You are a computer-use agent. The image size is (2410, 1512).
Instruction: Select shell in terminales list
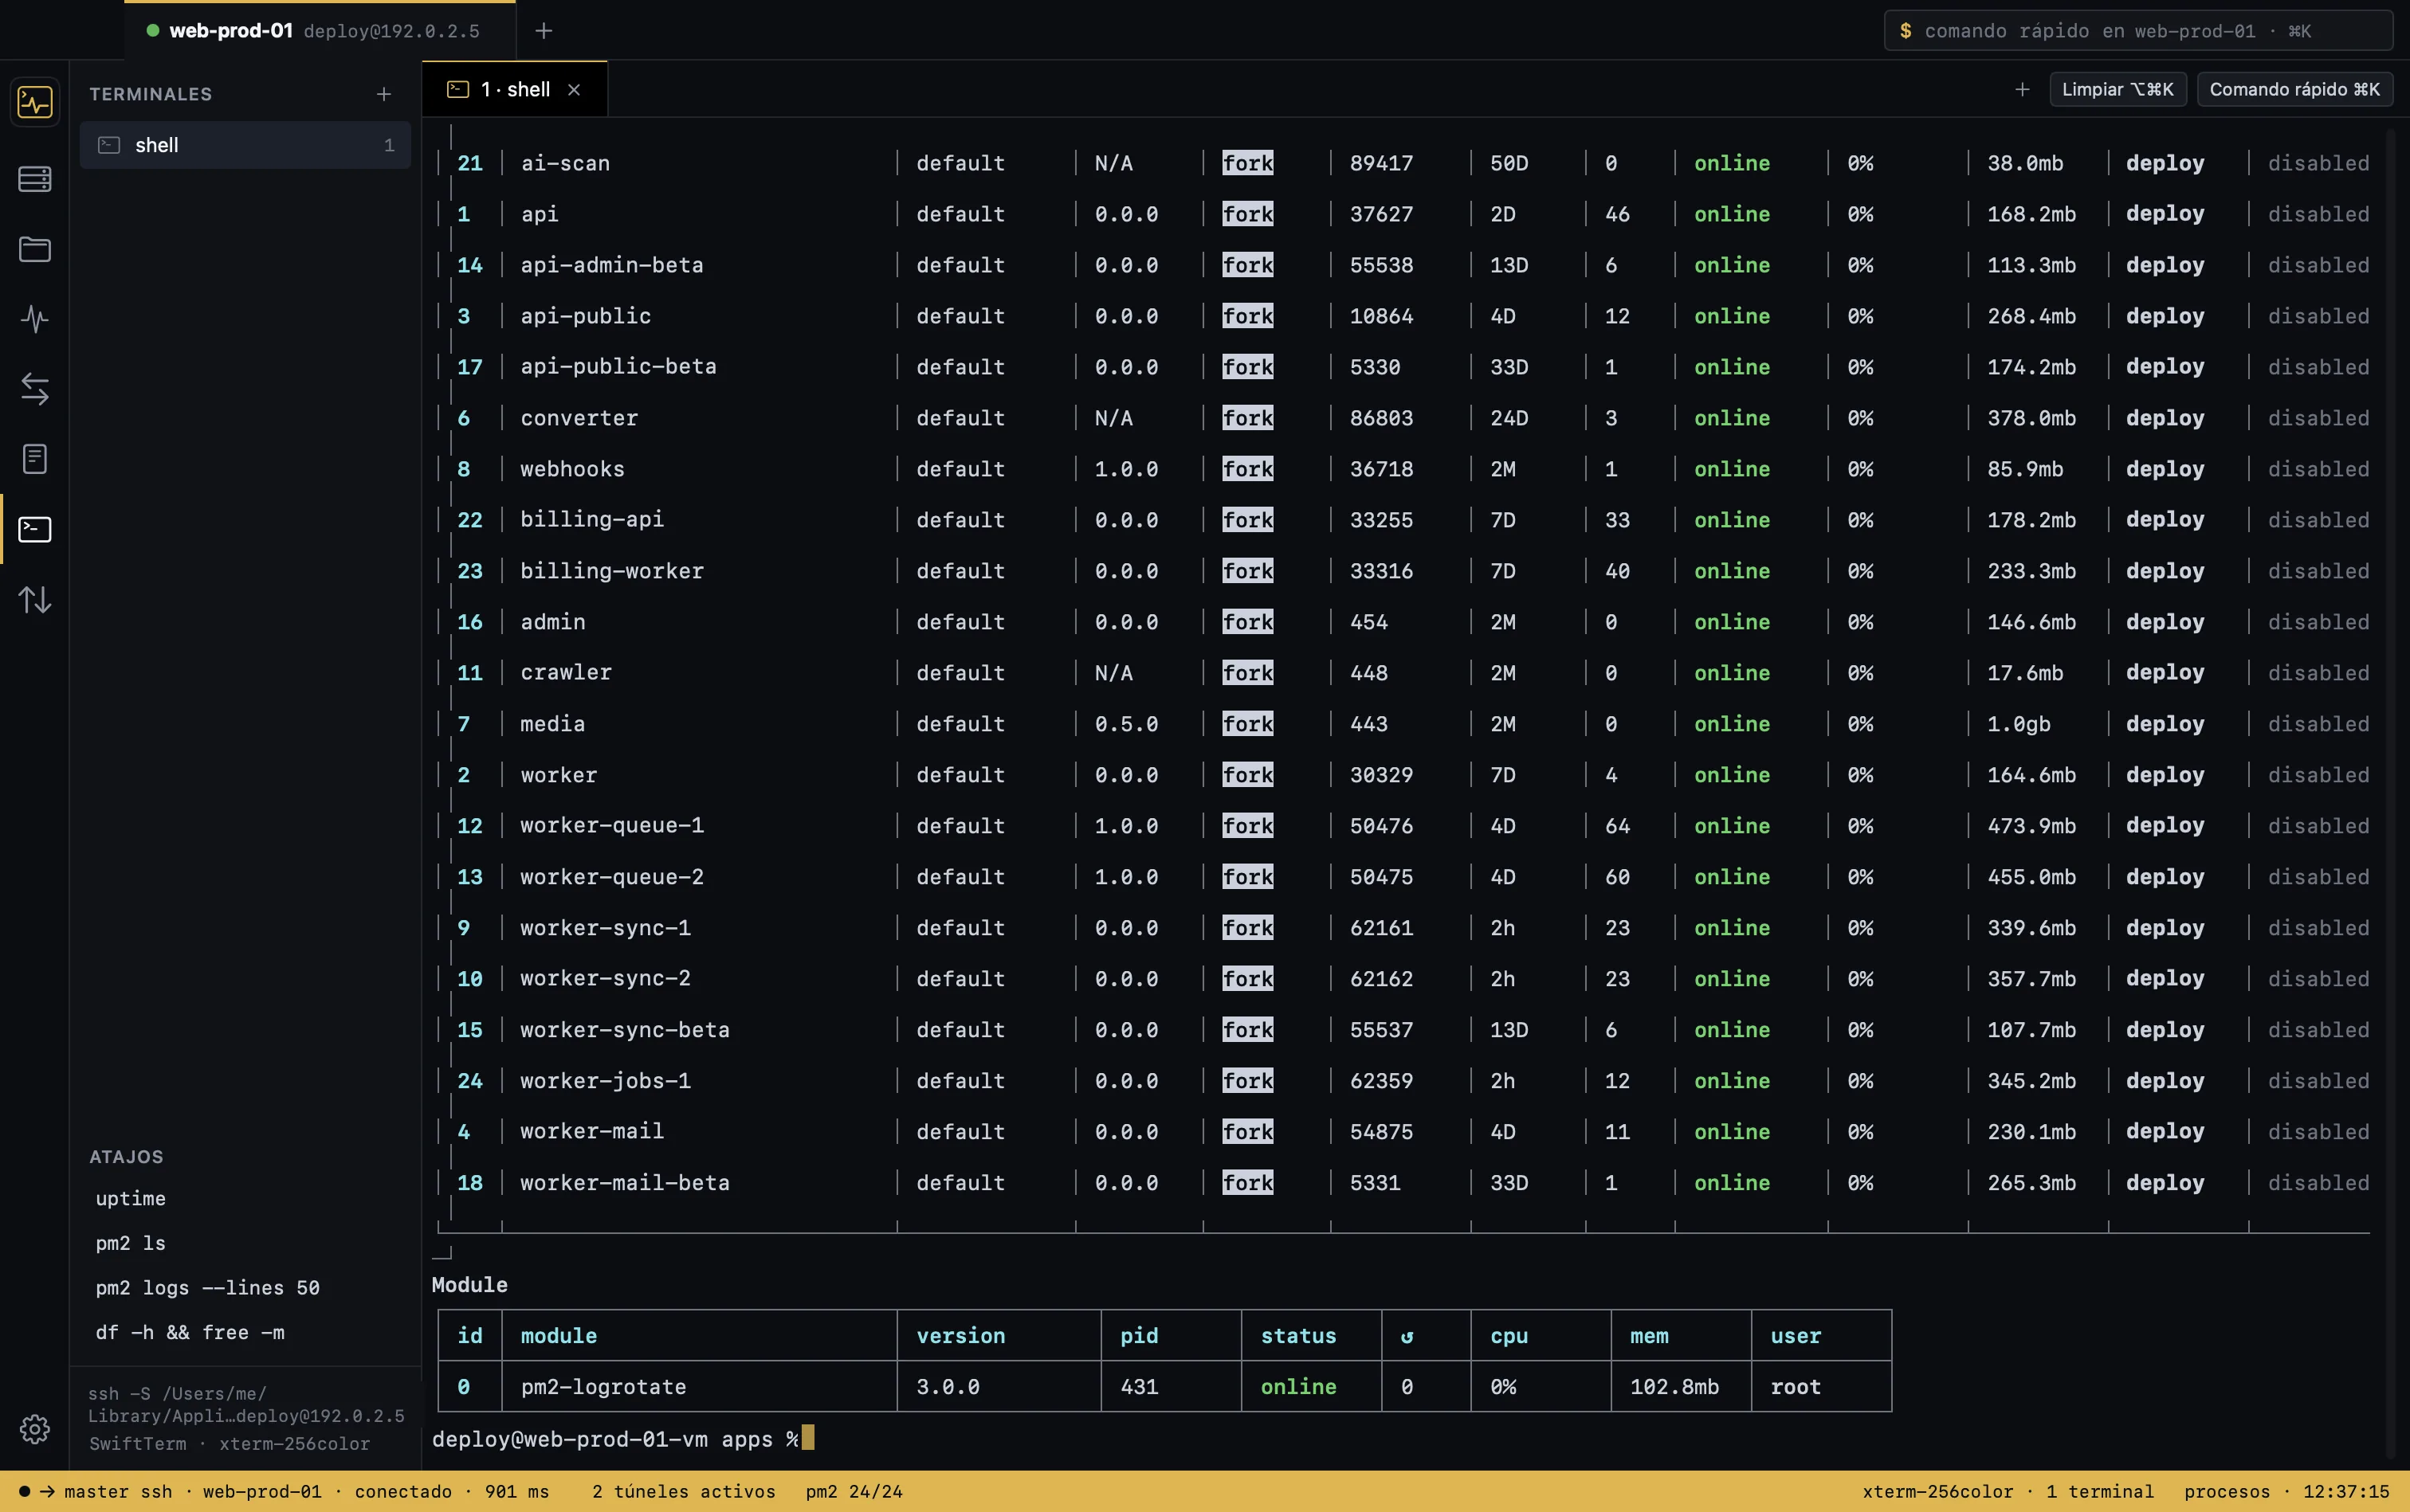coord(245,145)
